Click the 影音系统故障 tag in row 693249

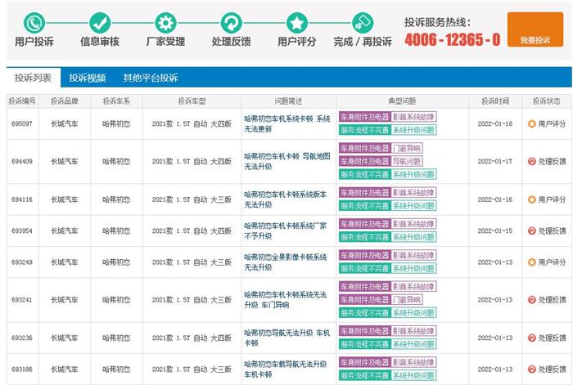tap(413, 256)
